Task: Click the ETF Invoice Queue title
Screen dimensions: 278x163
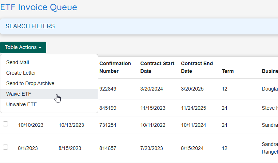Action: [39, 7]
